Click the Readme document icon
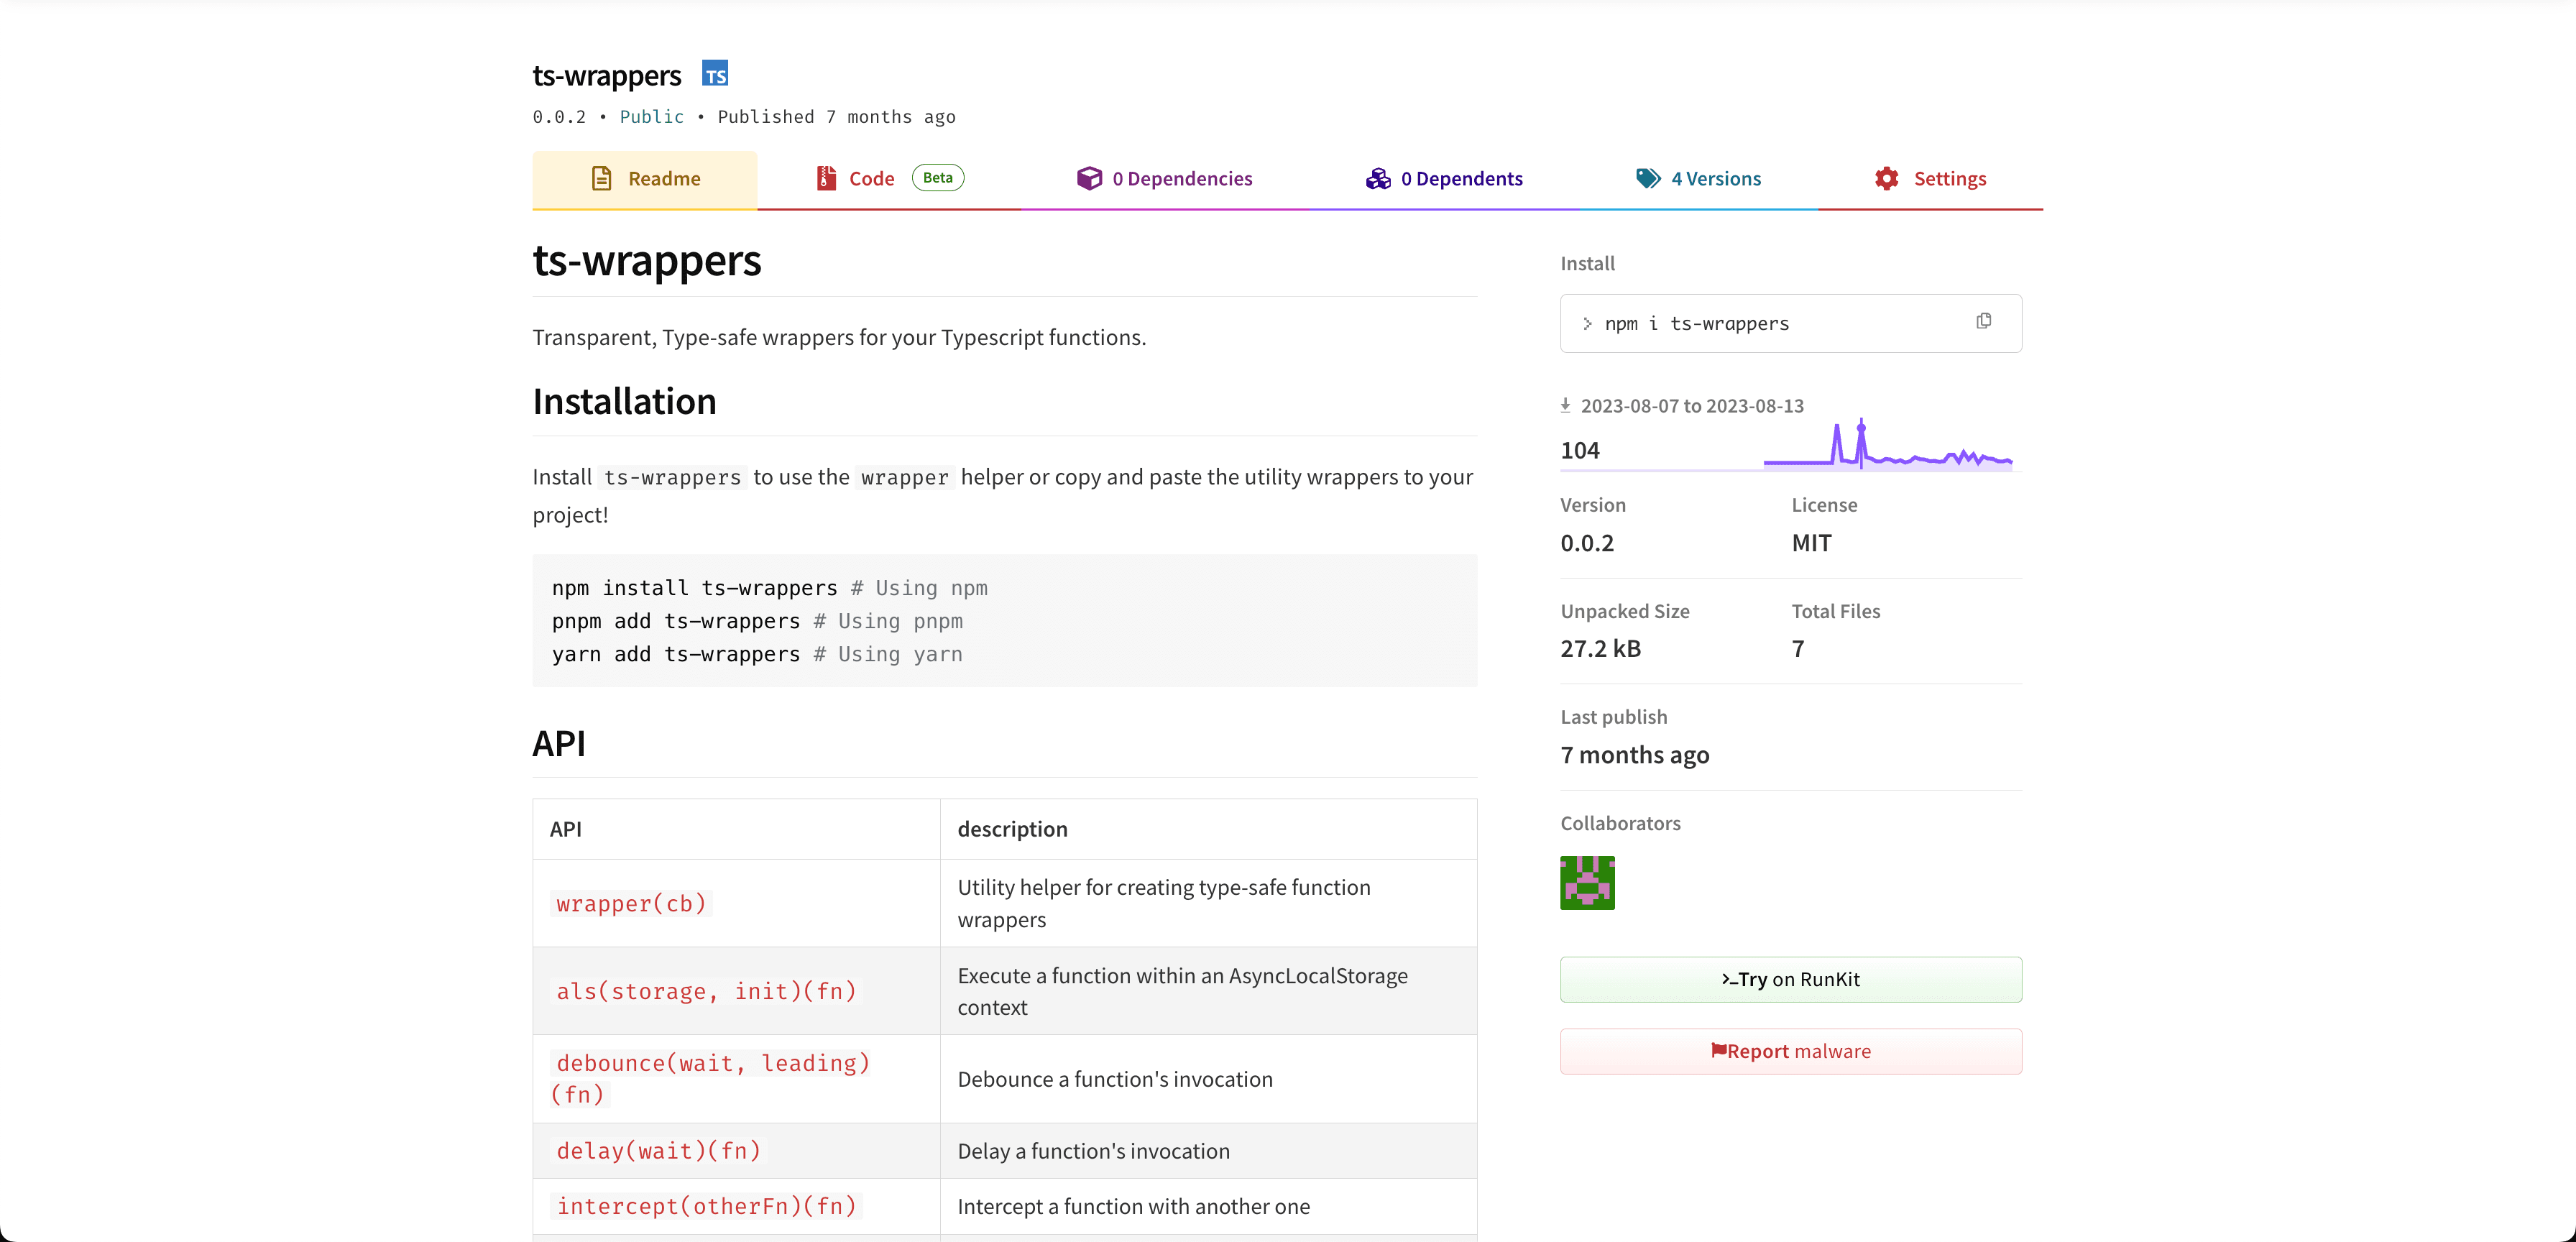The height and width of the screenshot is (1242, 2576). click(601, 179)
